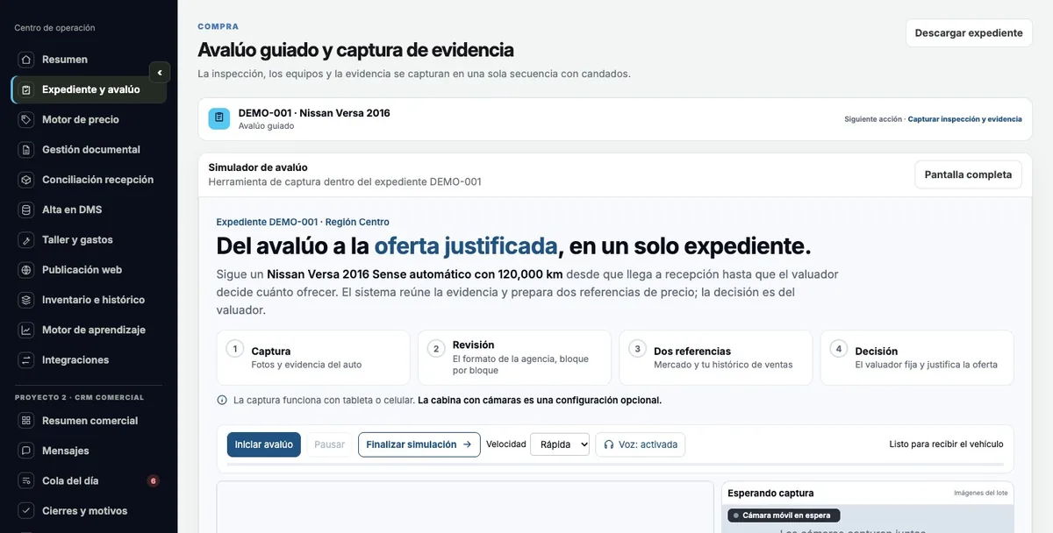This screenshot has height=533, width=1053.
Task: Click the Publicación web globe icon
Action: tap(25, 270)
